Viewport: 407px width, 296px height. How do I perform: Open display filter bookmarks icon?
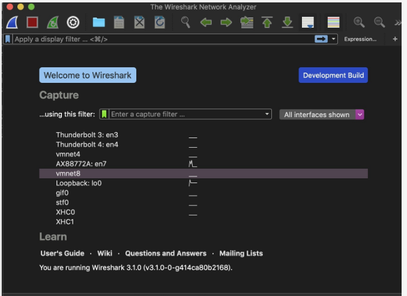[8, 39]
